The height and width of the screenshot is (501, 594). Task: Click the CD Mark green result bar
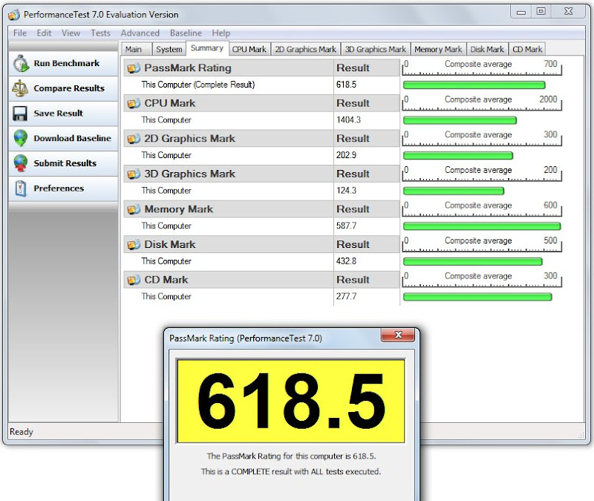point(477,297)
